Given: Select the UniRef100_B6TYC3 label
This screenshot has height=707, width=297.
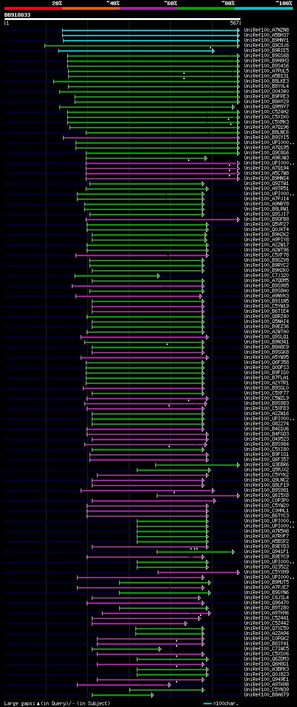Looking at the screenshot, I should [266, 515].
